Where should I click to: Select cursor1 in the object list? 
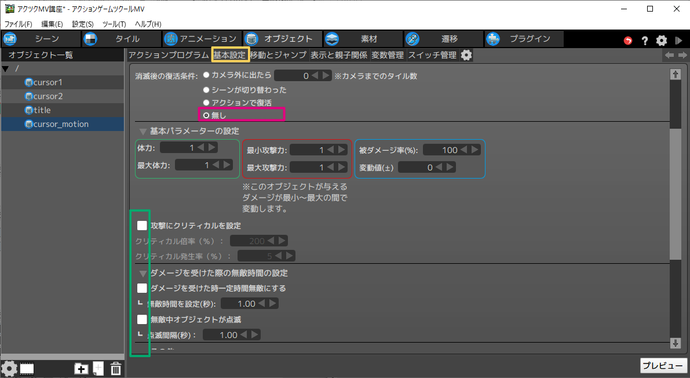pyautogui.click(x=48, y=82)
